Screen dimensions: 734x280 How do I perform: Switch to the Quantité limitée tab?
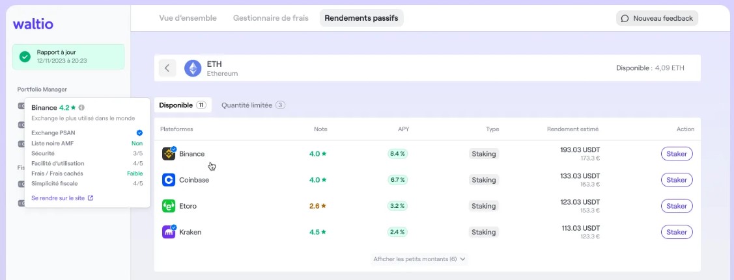click(253, 105)
